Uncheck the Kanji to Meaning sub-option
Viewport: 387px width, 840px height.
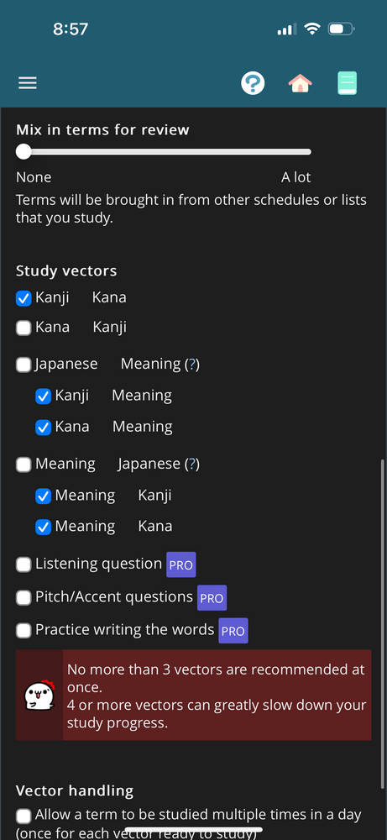click(43, 396)
